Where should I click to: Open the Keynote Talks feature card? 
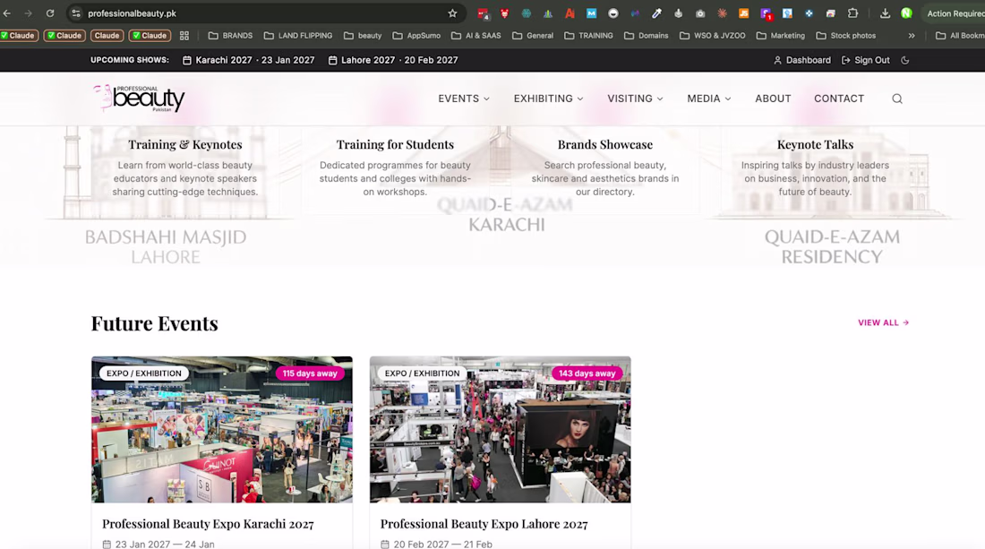pyautogui.click(x=815, y=167)
